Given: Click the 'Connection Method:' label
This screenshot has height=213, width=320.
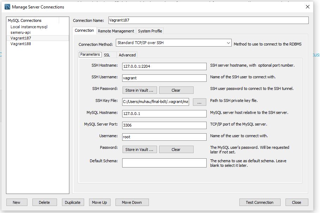Looking at the screenshot, I should (95, 44).
